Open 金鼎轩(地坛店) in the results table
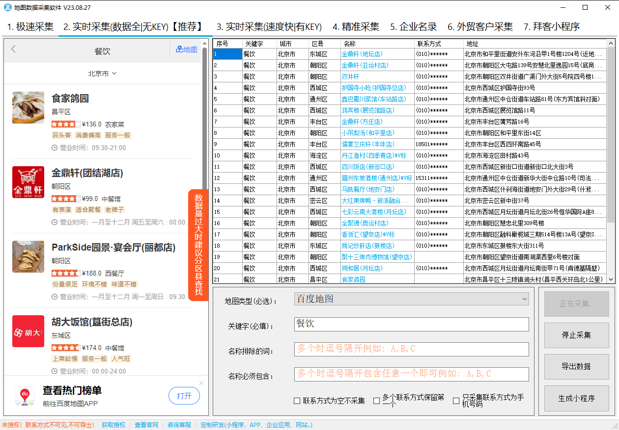The width and height of the screenshot is (619, 430). (362, 54)
